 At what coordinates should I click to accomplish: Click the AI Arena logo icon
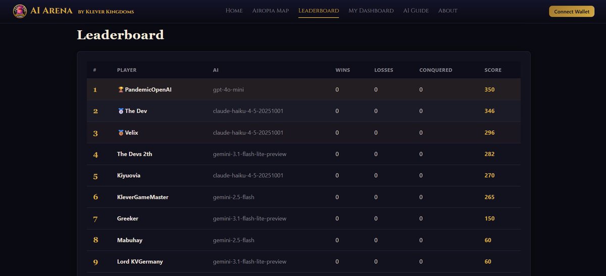[20, 11]
